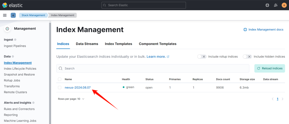Screen dimensions: 289x124
Task: Switch to the Index Templates tab
Action: coord(119,44)
